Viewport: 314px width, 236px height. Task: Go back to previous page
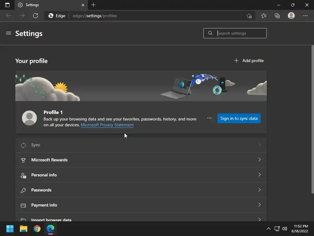[9, 16]
